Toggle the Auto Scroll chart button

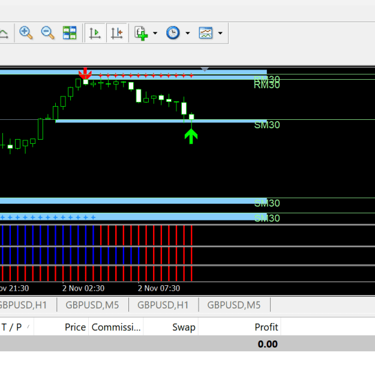click(x=95, y=33)
